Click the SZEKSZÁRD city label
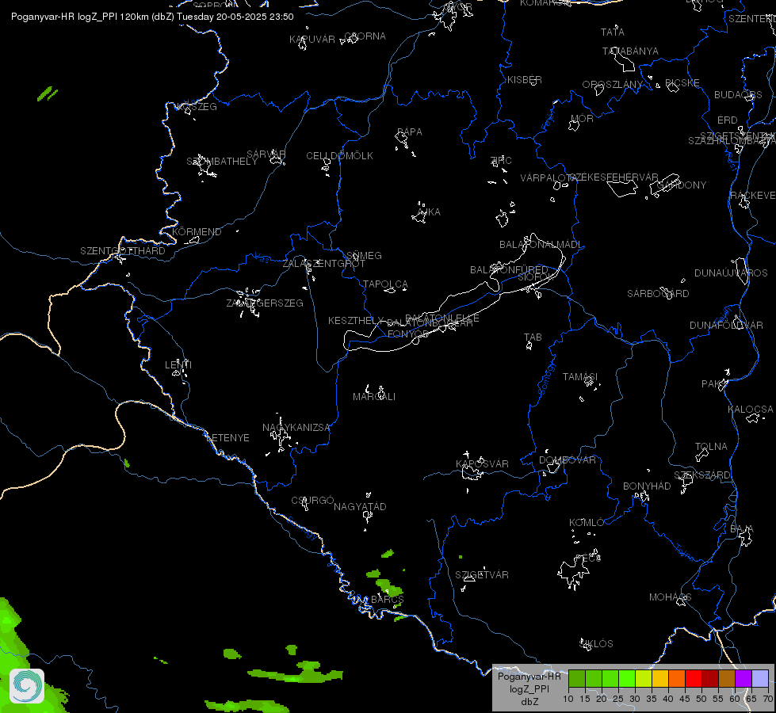 pos(702,475)
